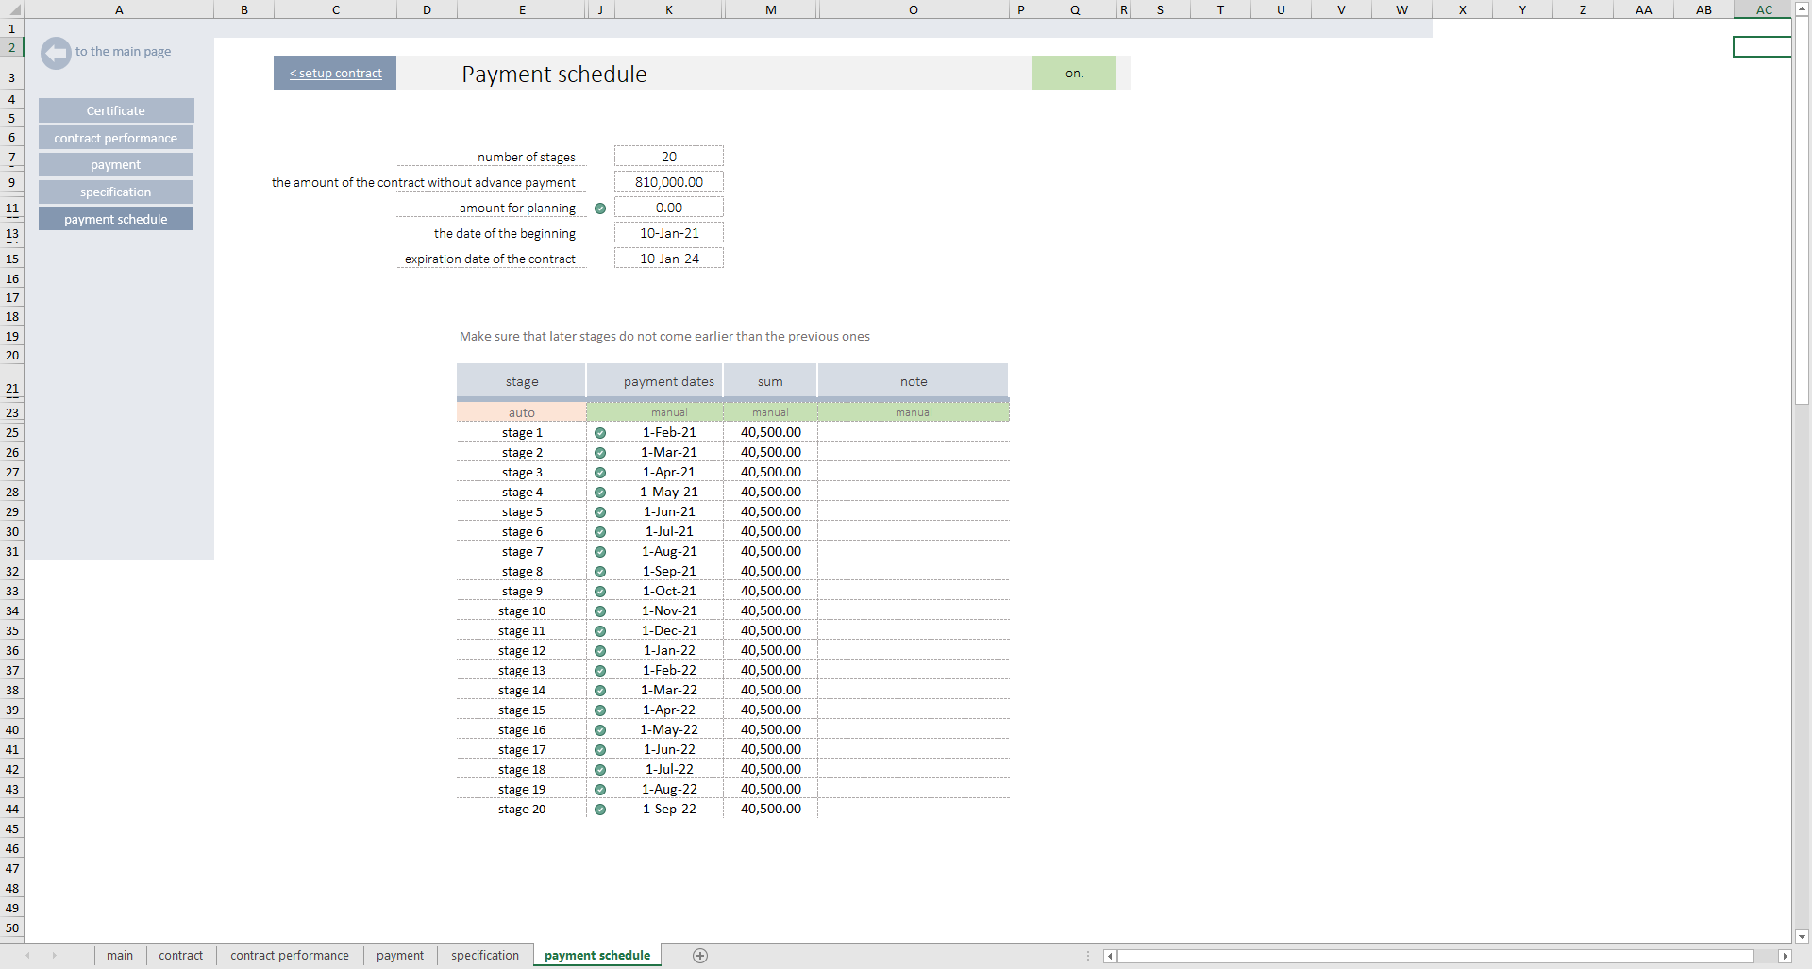Screen dimensions: 1812x969
Task: Click green check icon beside amount for planning
Action: tap(600, 209)
